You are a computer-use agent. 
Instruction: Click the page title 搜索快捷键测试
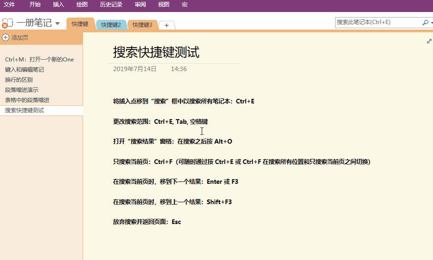click(x=156, y=52)
